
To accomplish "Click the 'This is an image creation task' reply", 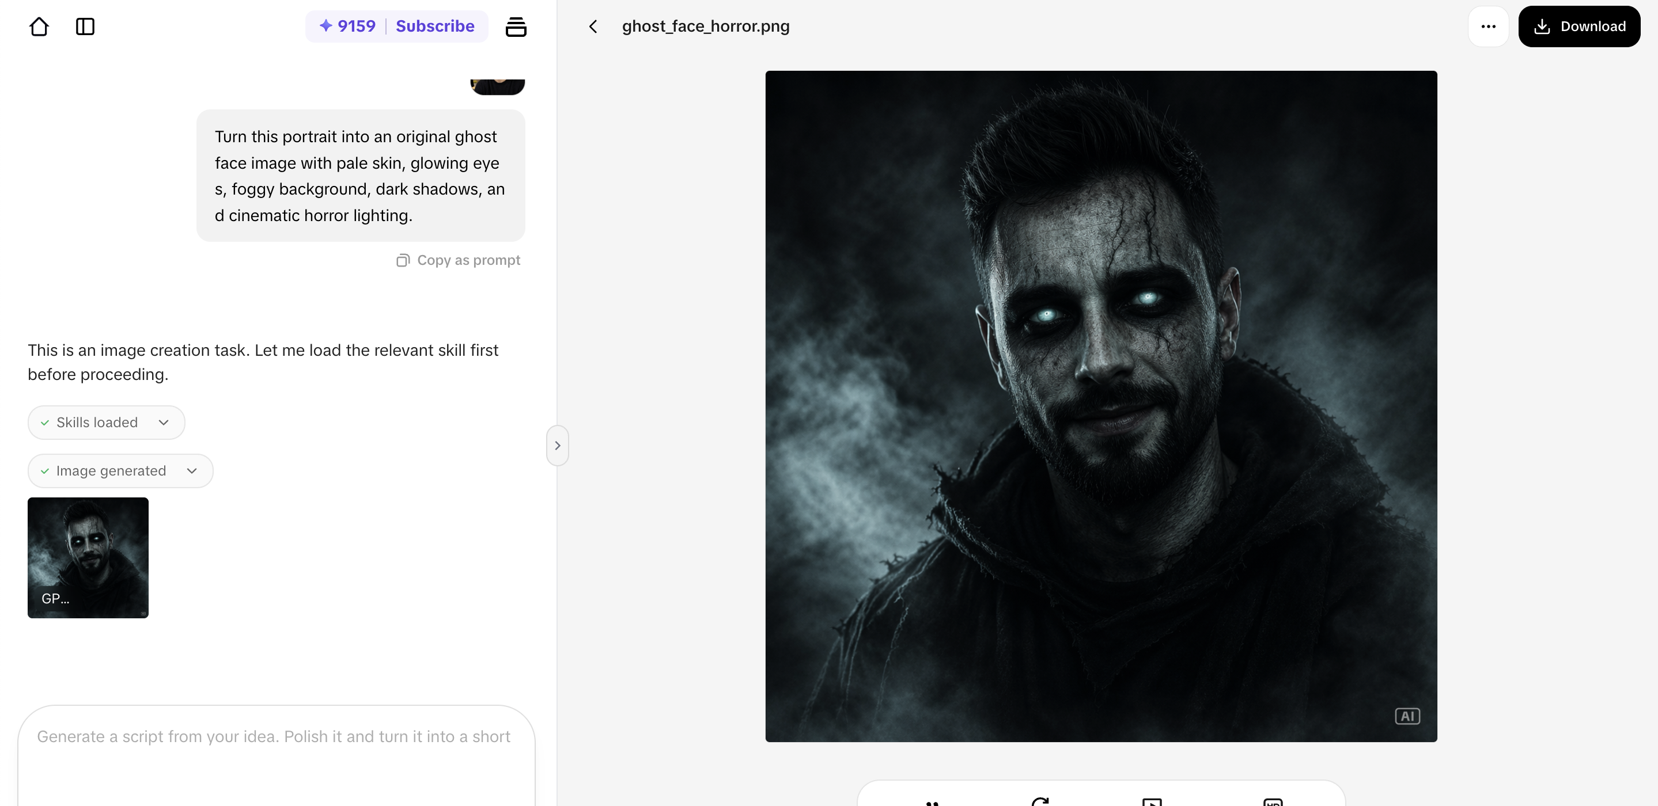I will coord(263,362).
